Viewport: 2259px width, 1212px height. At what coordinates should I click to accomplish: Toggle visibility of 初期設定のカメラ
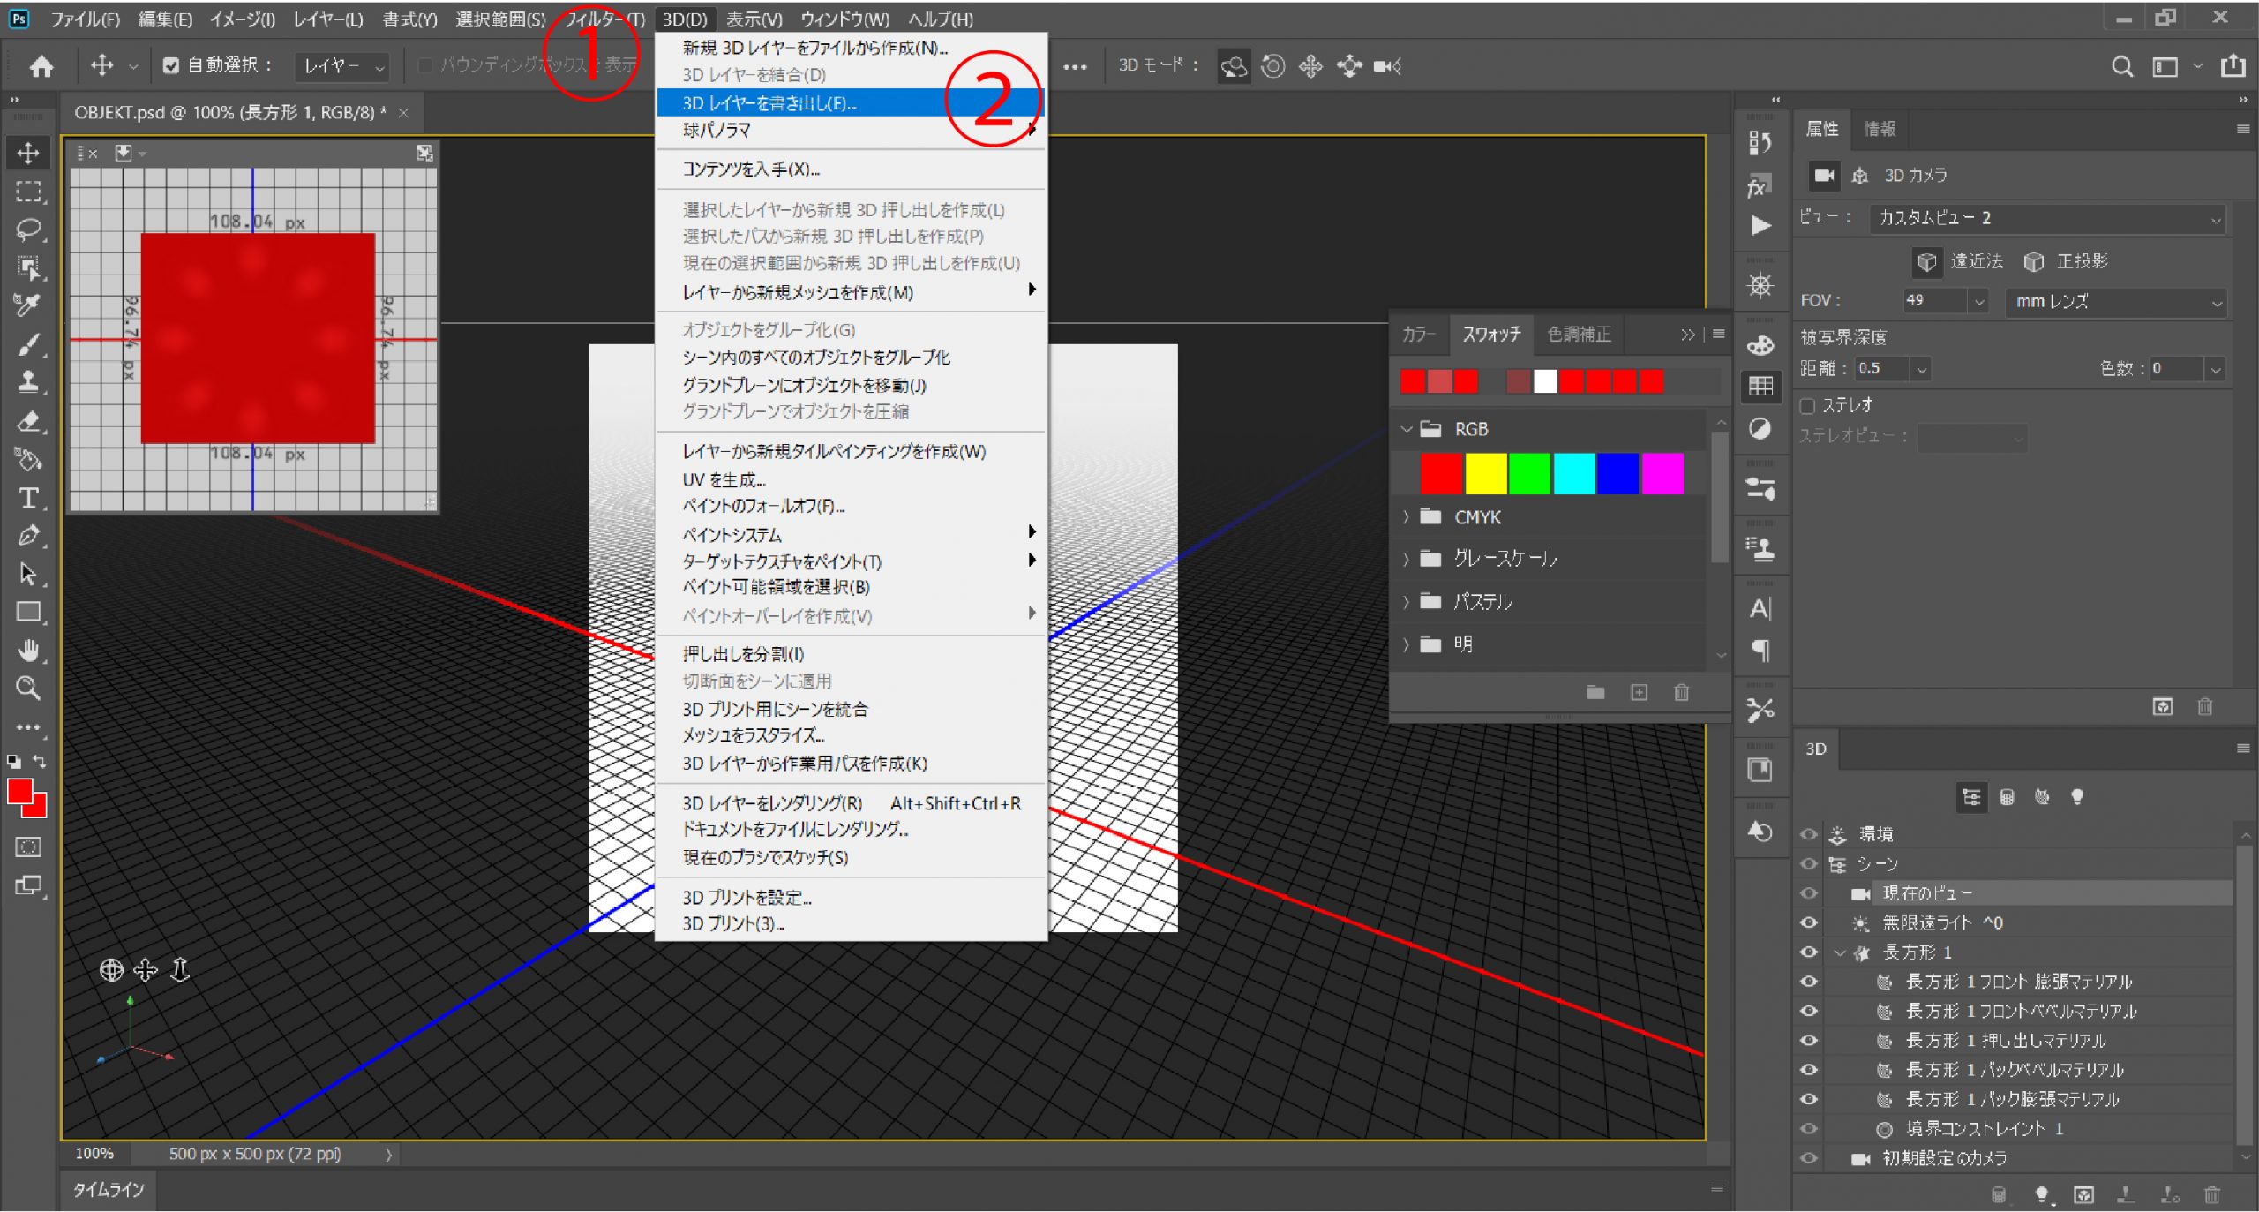pos(1808,1159)
